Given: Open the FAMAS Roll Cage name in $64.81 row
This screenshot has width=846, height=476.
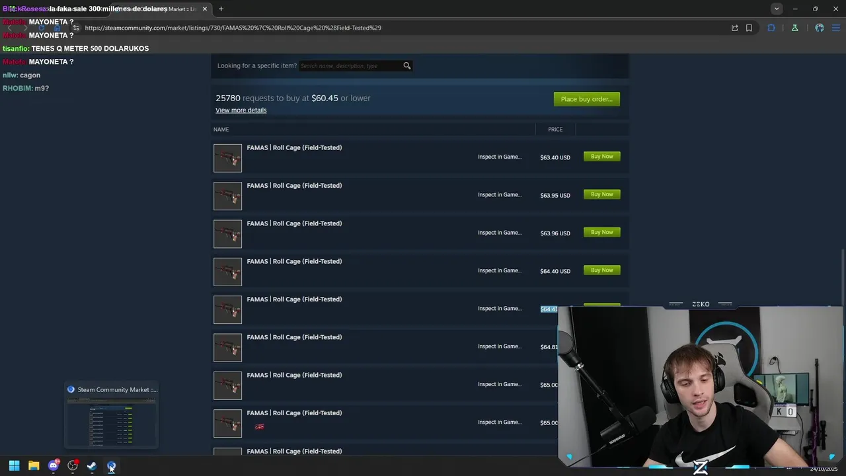Looking at the screenshot, I should [x=294, y=337].
